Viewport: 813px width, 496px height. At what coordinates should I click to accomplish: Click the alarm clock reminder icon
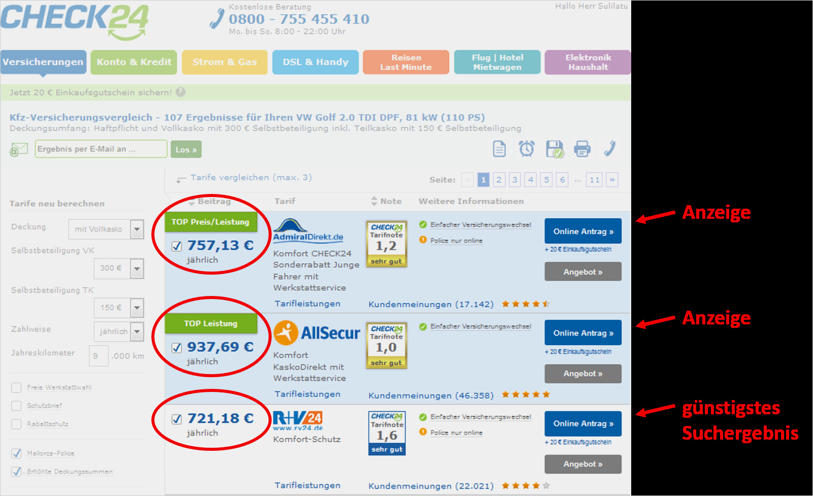point(527,149)
